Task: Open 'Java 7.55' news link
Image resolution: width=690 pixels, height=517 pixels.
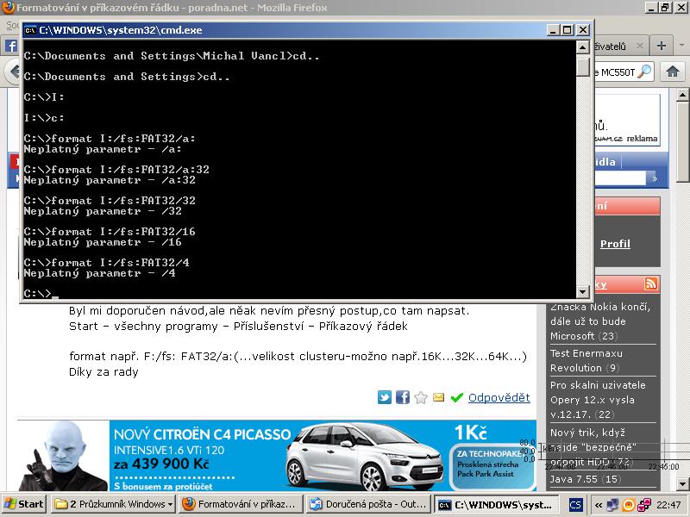Action: (x=586, y=479)
